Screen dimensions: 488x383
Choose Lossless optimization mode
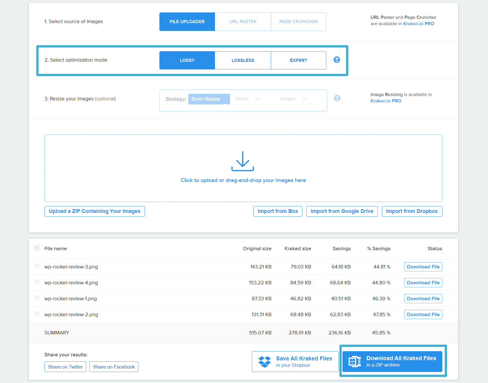tap(243, 60)
